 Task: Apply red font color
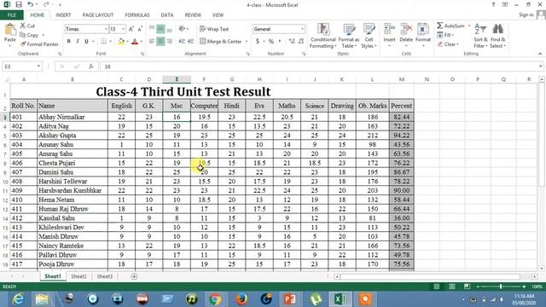(135, 42)
